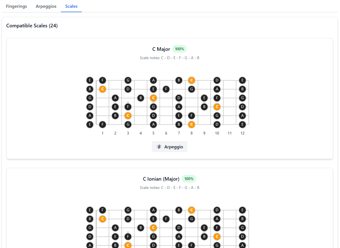Click A note at fret 2, C Major fretboard
The width and height of the screenshot is (340, 248).
(115, 98)
